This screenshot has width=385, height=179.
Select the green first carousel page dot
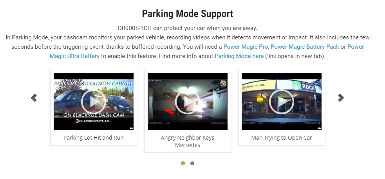point(183,163)
